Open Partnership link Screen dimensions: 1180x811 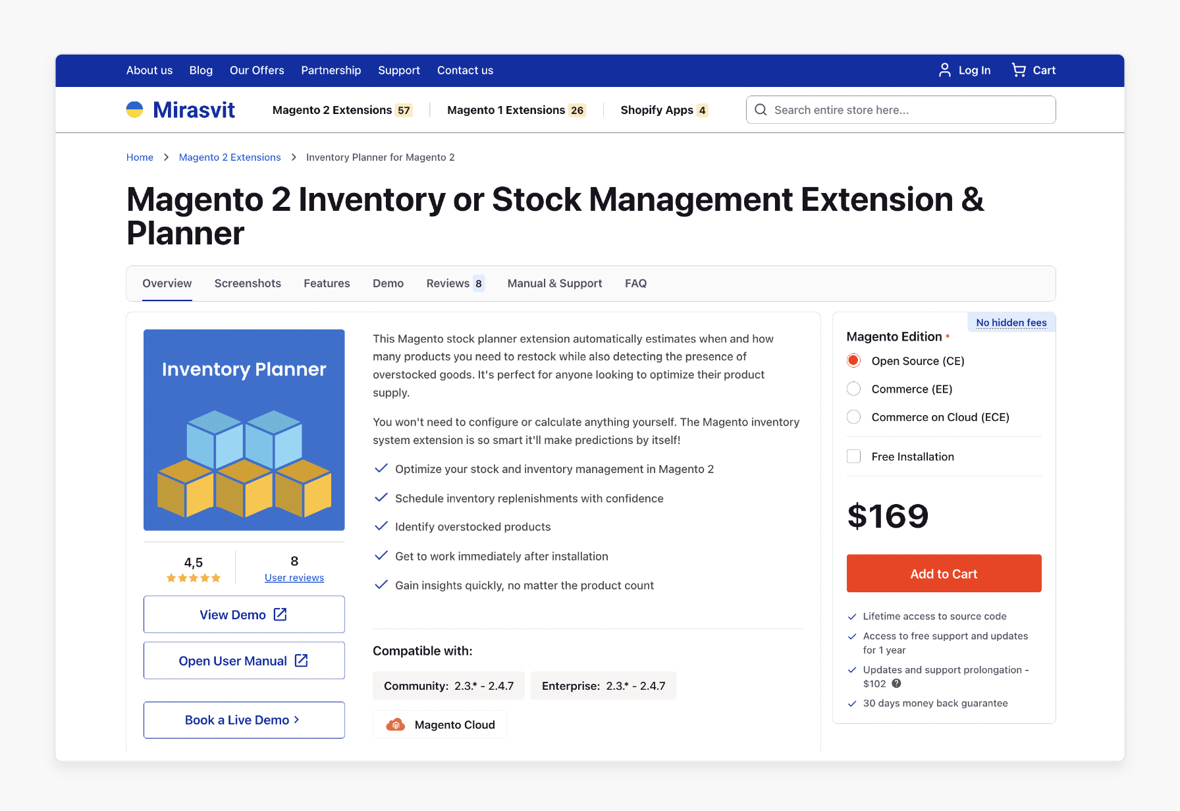coord(331,70)
